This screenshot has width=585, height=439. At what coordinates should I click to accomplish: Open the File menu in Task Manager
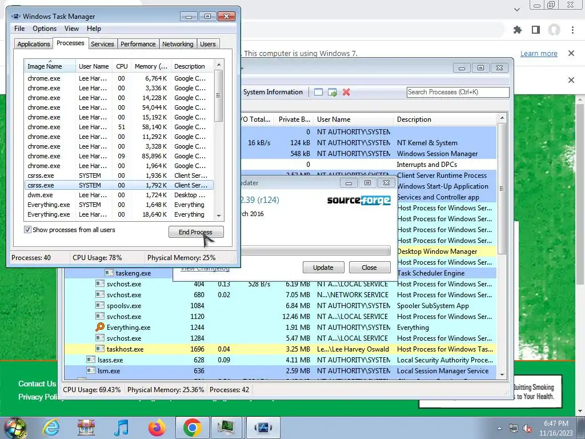coord(19,29)
